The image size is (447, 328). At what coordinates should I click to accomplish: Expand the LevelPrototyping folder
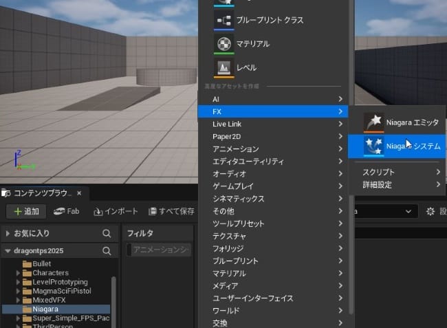[19, 282]
